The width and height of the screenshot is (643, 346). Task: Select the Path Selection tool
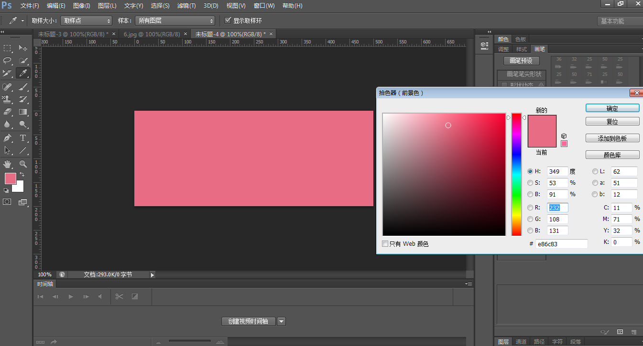click(8, 150)
